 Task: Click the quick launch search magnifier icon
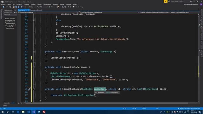191,1
